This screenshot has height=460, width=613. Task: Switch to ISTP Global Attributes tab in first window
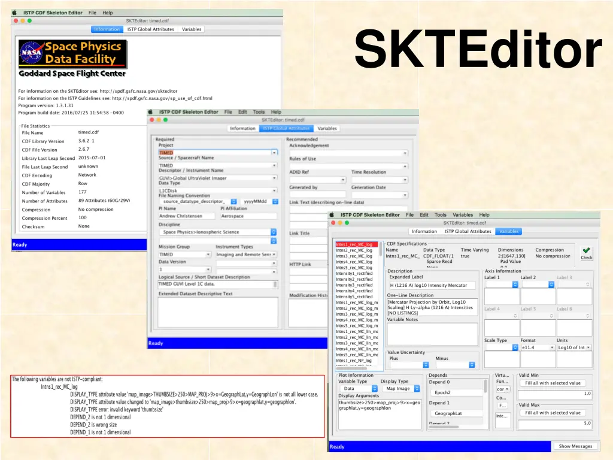150,29
